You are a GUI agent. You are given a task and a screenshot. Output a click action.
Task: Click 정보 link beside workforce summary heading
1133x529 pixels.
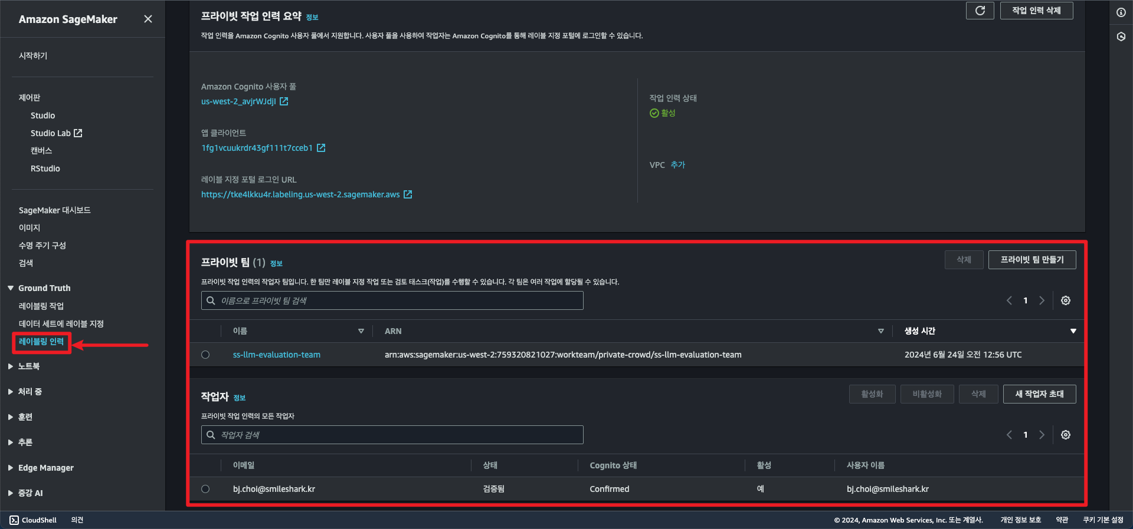(312, 17)
